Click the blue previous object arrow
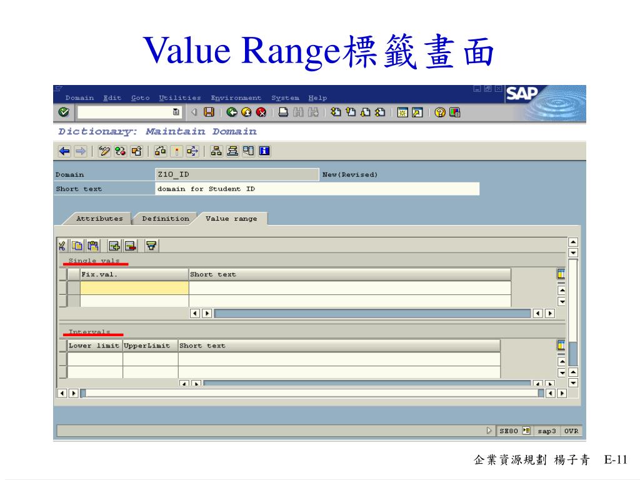This screenshot has height=480, width=640. click(x=64, y=151)
